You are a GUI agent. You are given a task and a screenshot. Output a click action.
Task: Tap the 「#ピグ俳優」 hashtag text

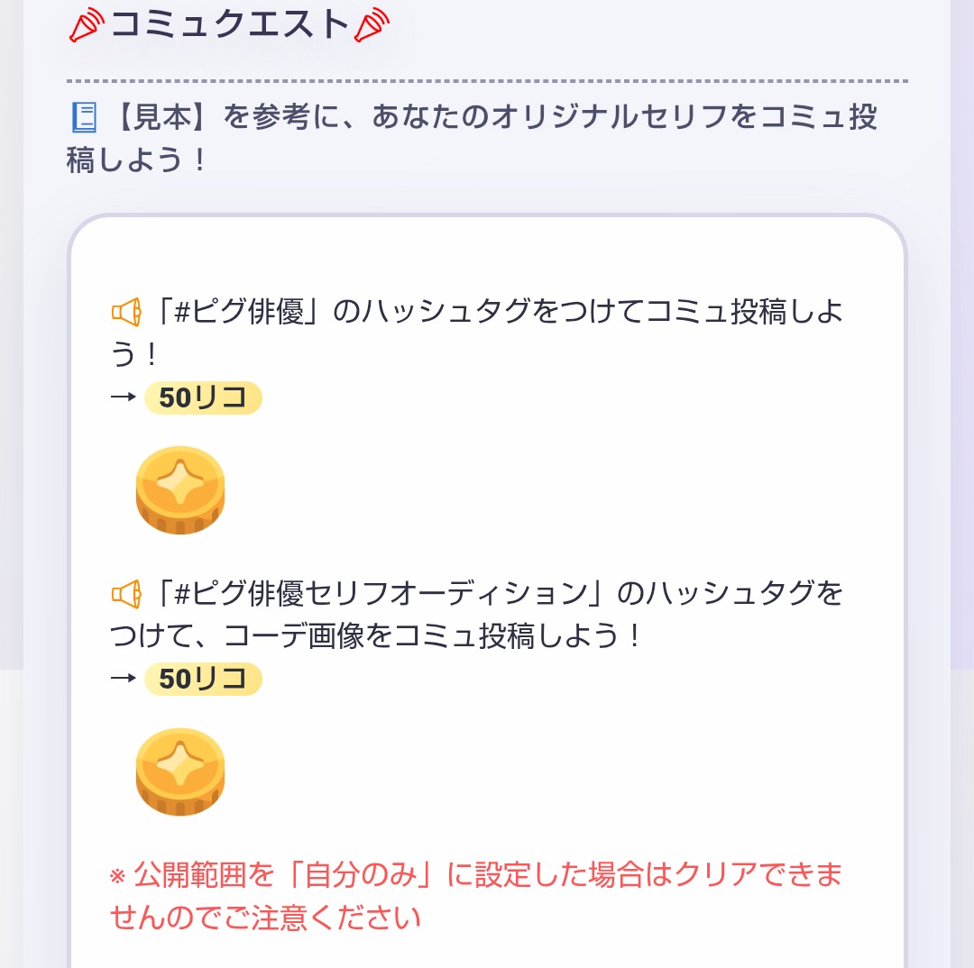click(x=241, y=313)
